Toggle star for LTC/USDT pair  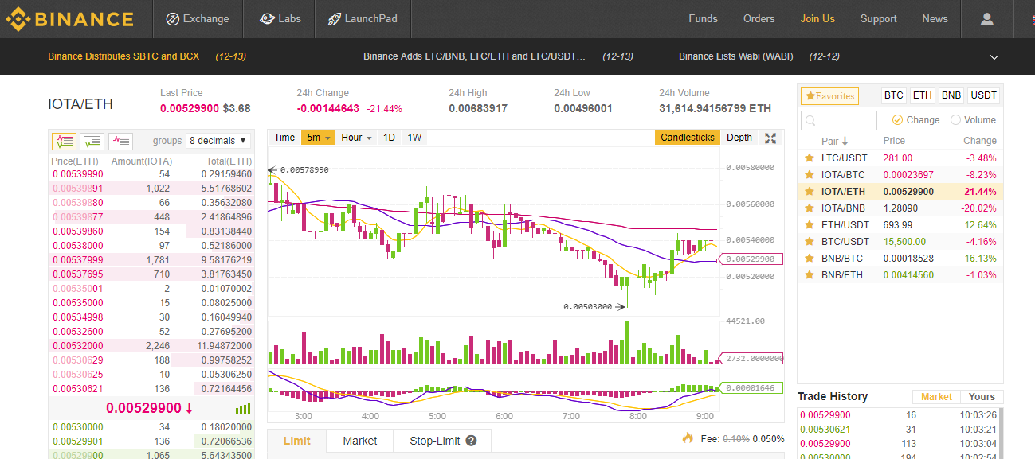[810, 158]
